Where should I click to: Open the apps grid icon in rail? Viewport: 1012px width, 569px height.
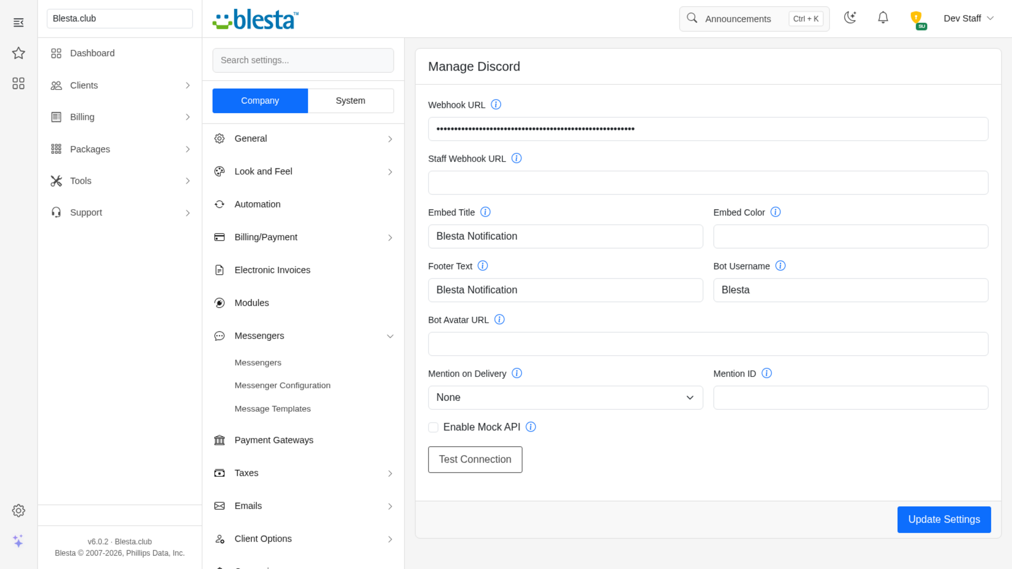click(18, 83)
